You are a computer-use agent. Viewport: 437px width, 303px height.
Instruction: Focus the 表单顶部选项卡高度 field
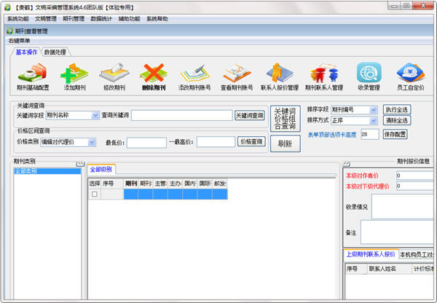(370, 134)
